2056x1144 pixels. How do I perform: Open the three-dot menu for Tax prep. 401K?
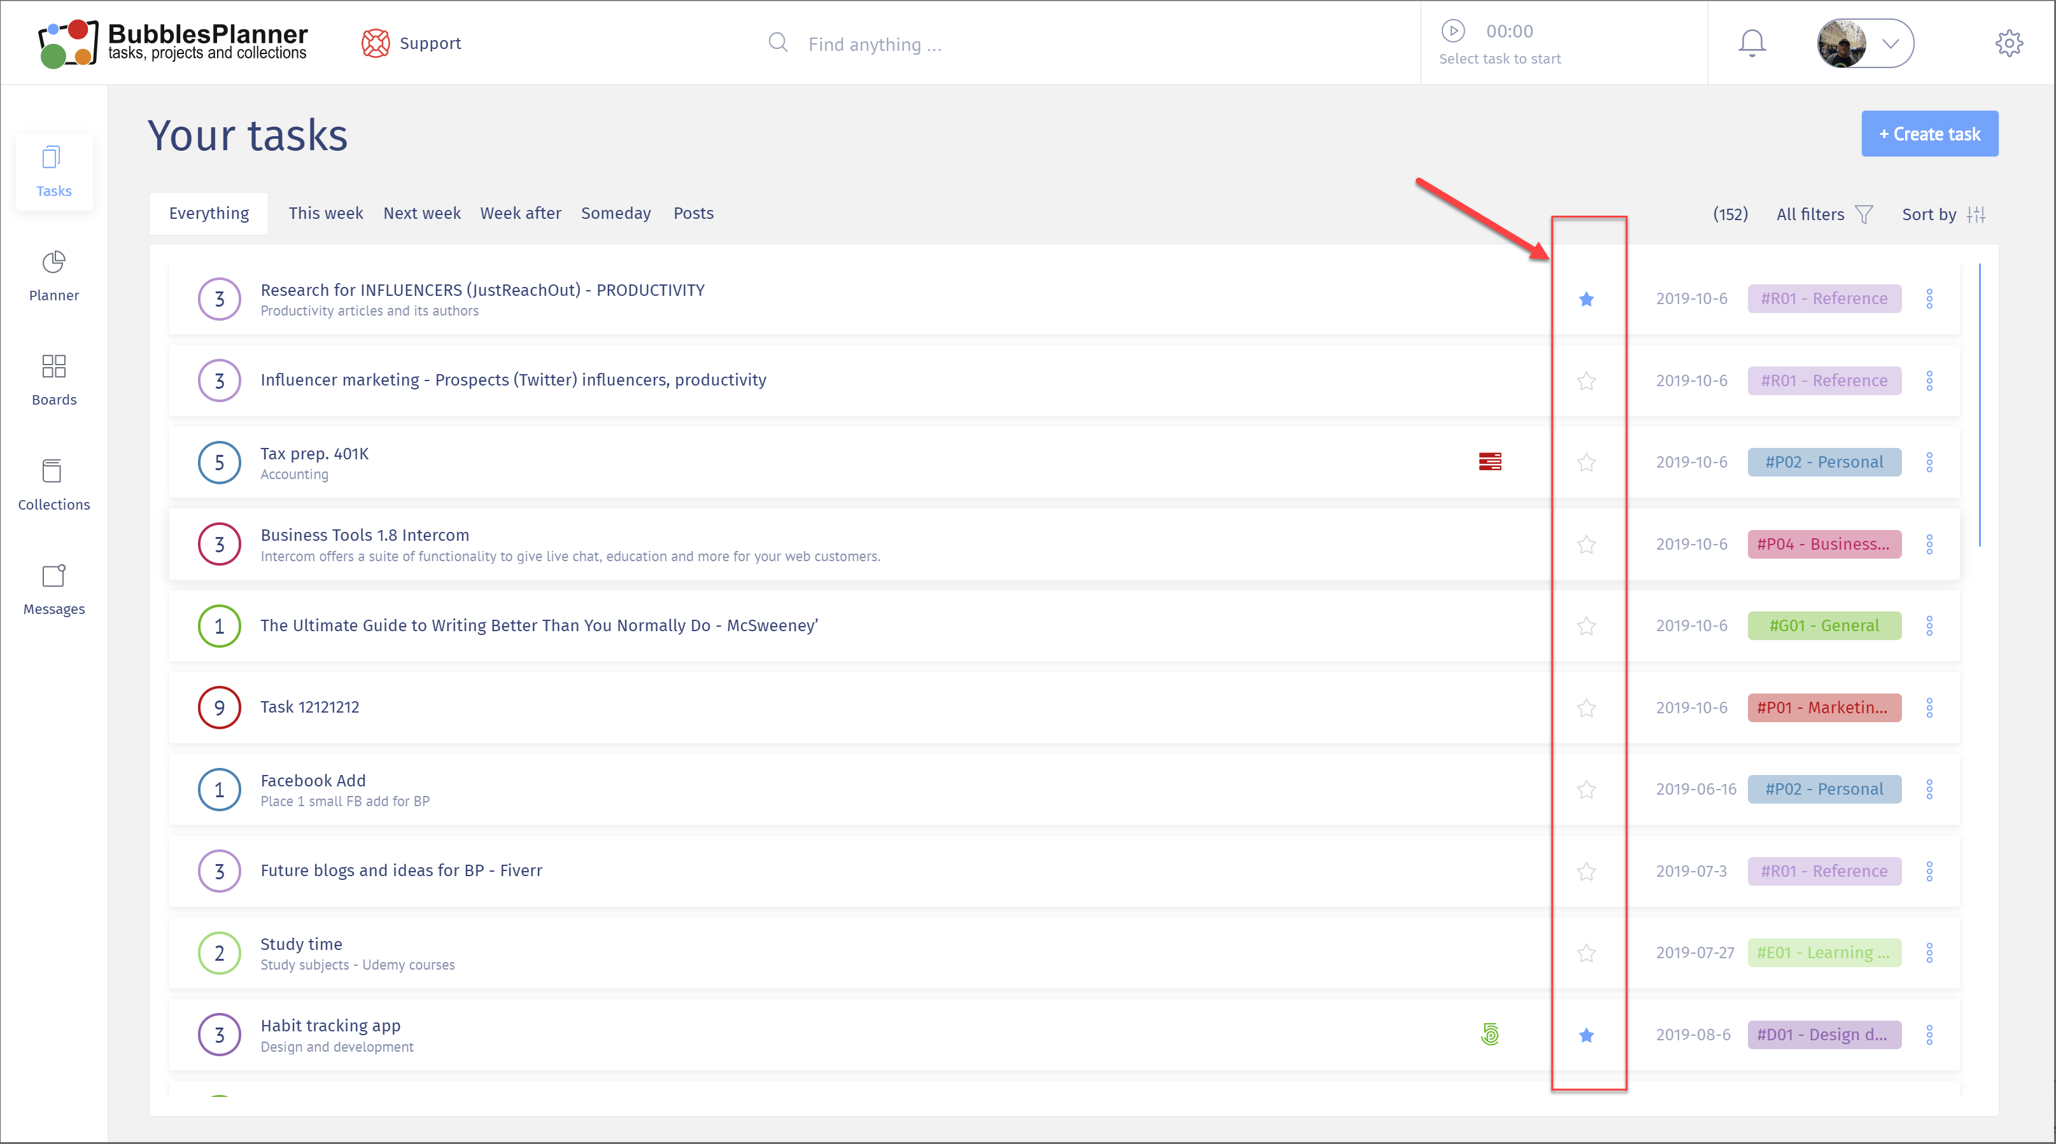tap(1929, 462)
